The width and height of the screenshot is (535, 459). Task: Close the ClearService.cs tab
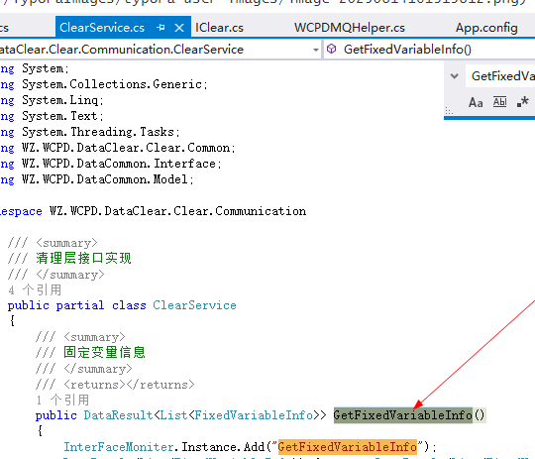(x=179, y=28)
